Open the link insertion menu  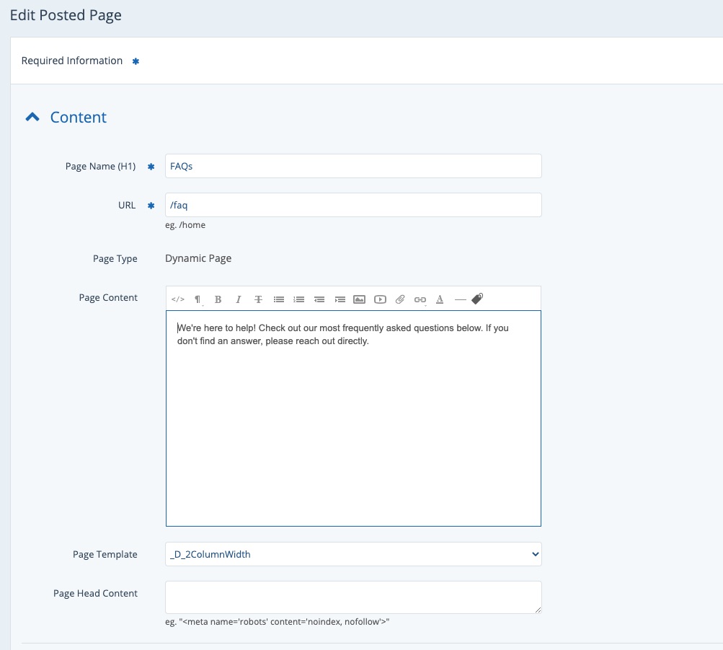[420, 299]
